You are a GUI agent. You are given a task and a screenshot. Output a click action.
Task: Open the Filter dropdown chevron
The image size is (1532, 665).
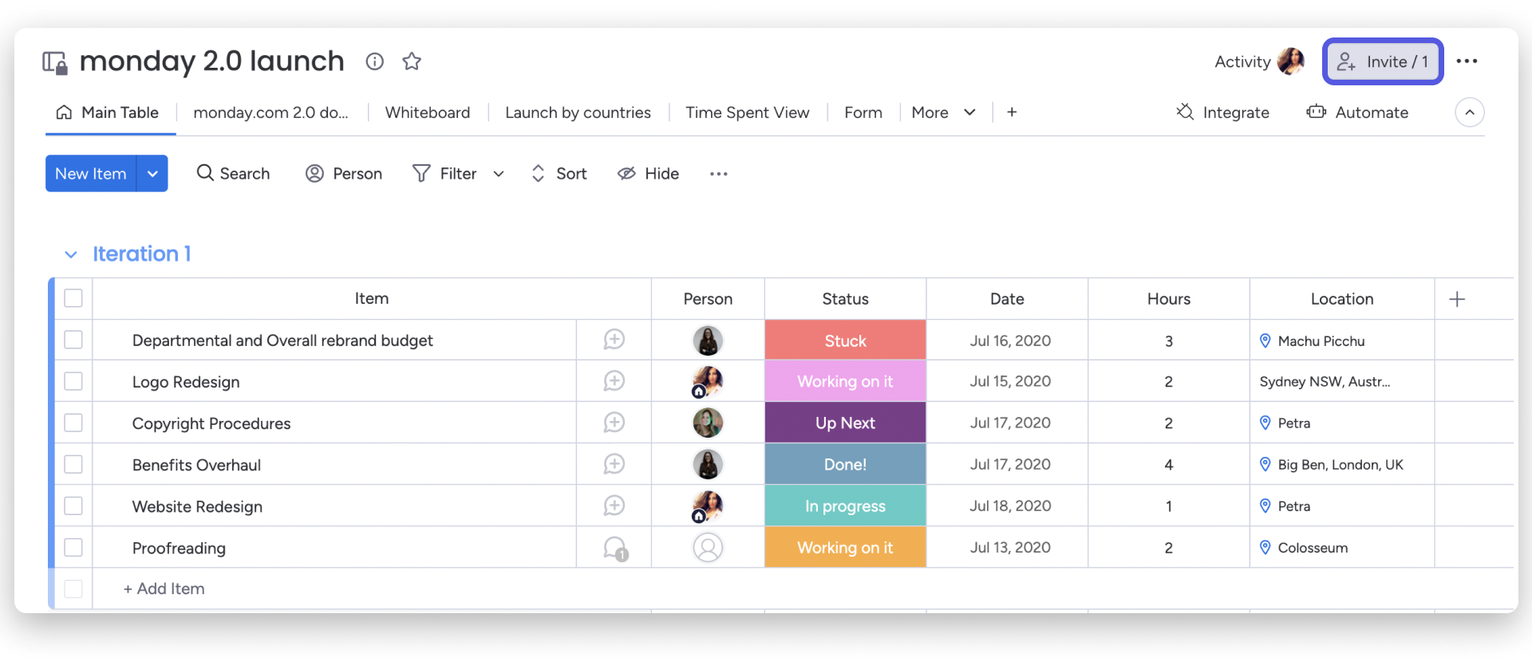point(499,174)
